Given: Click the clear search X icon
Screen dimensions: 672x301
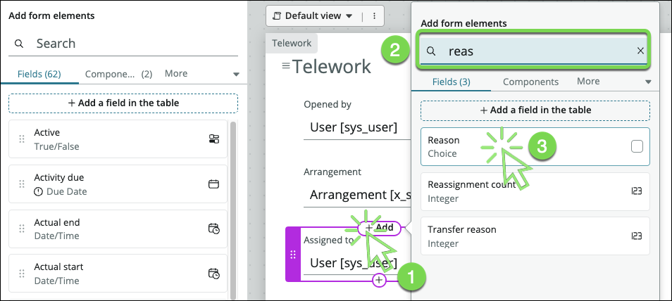Looking at the screenshot, I should click(x=640, y=51).
